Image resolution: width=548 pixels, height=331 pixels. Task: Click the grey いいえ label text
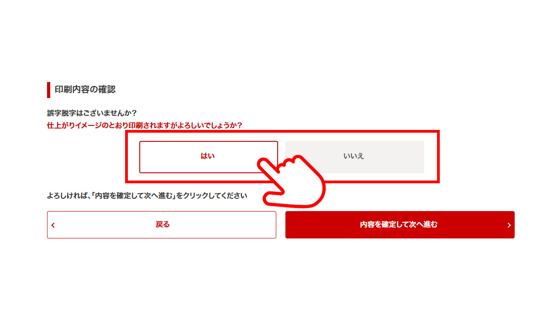354,156
